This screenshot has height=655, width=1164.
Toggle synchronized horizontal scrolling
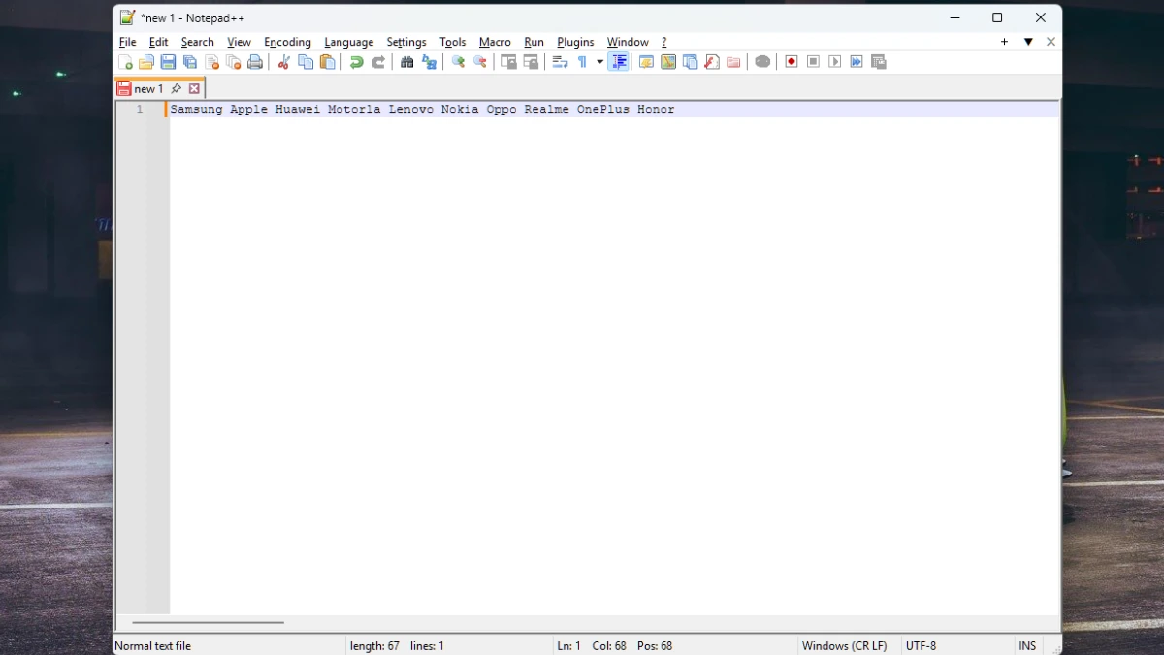tap(531, 62)
